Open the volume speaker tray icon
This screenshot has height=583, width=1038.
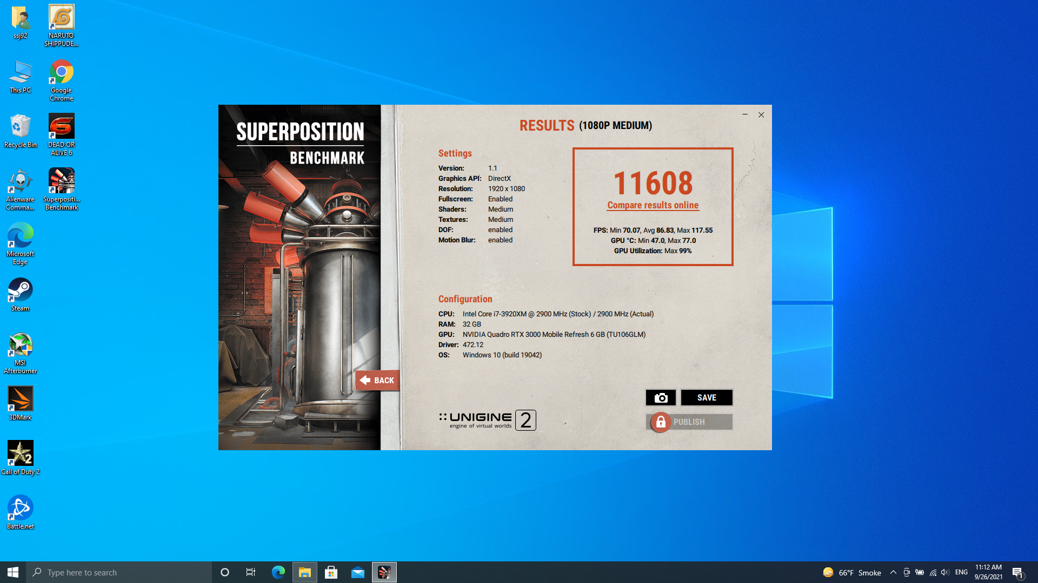coord(945,572)
